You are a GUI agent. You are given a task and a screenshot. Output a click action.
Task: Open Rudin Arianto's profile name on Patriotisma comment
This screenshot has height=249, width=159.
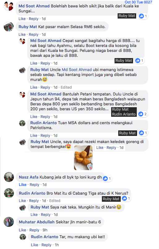pyautogui.click(x=44, y=123)
